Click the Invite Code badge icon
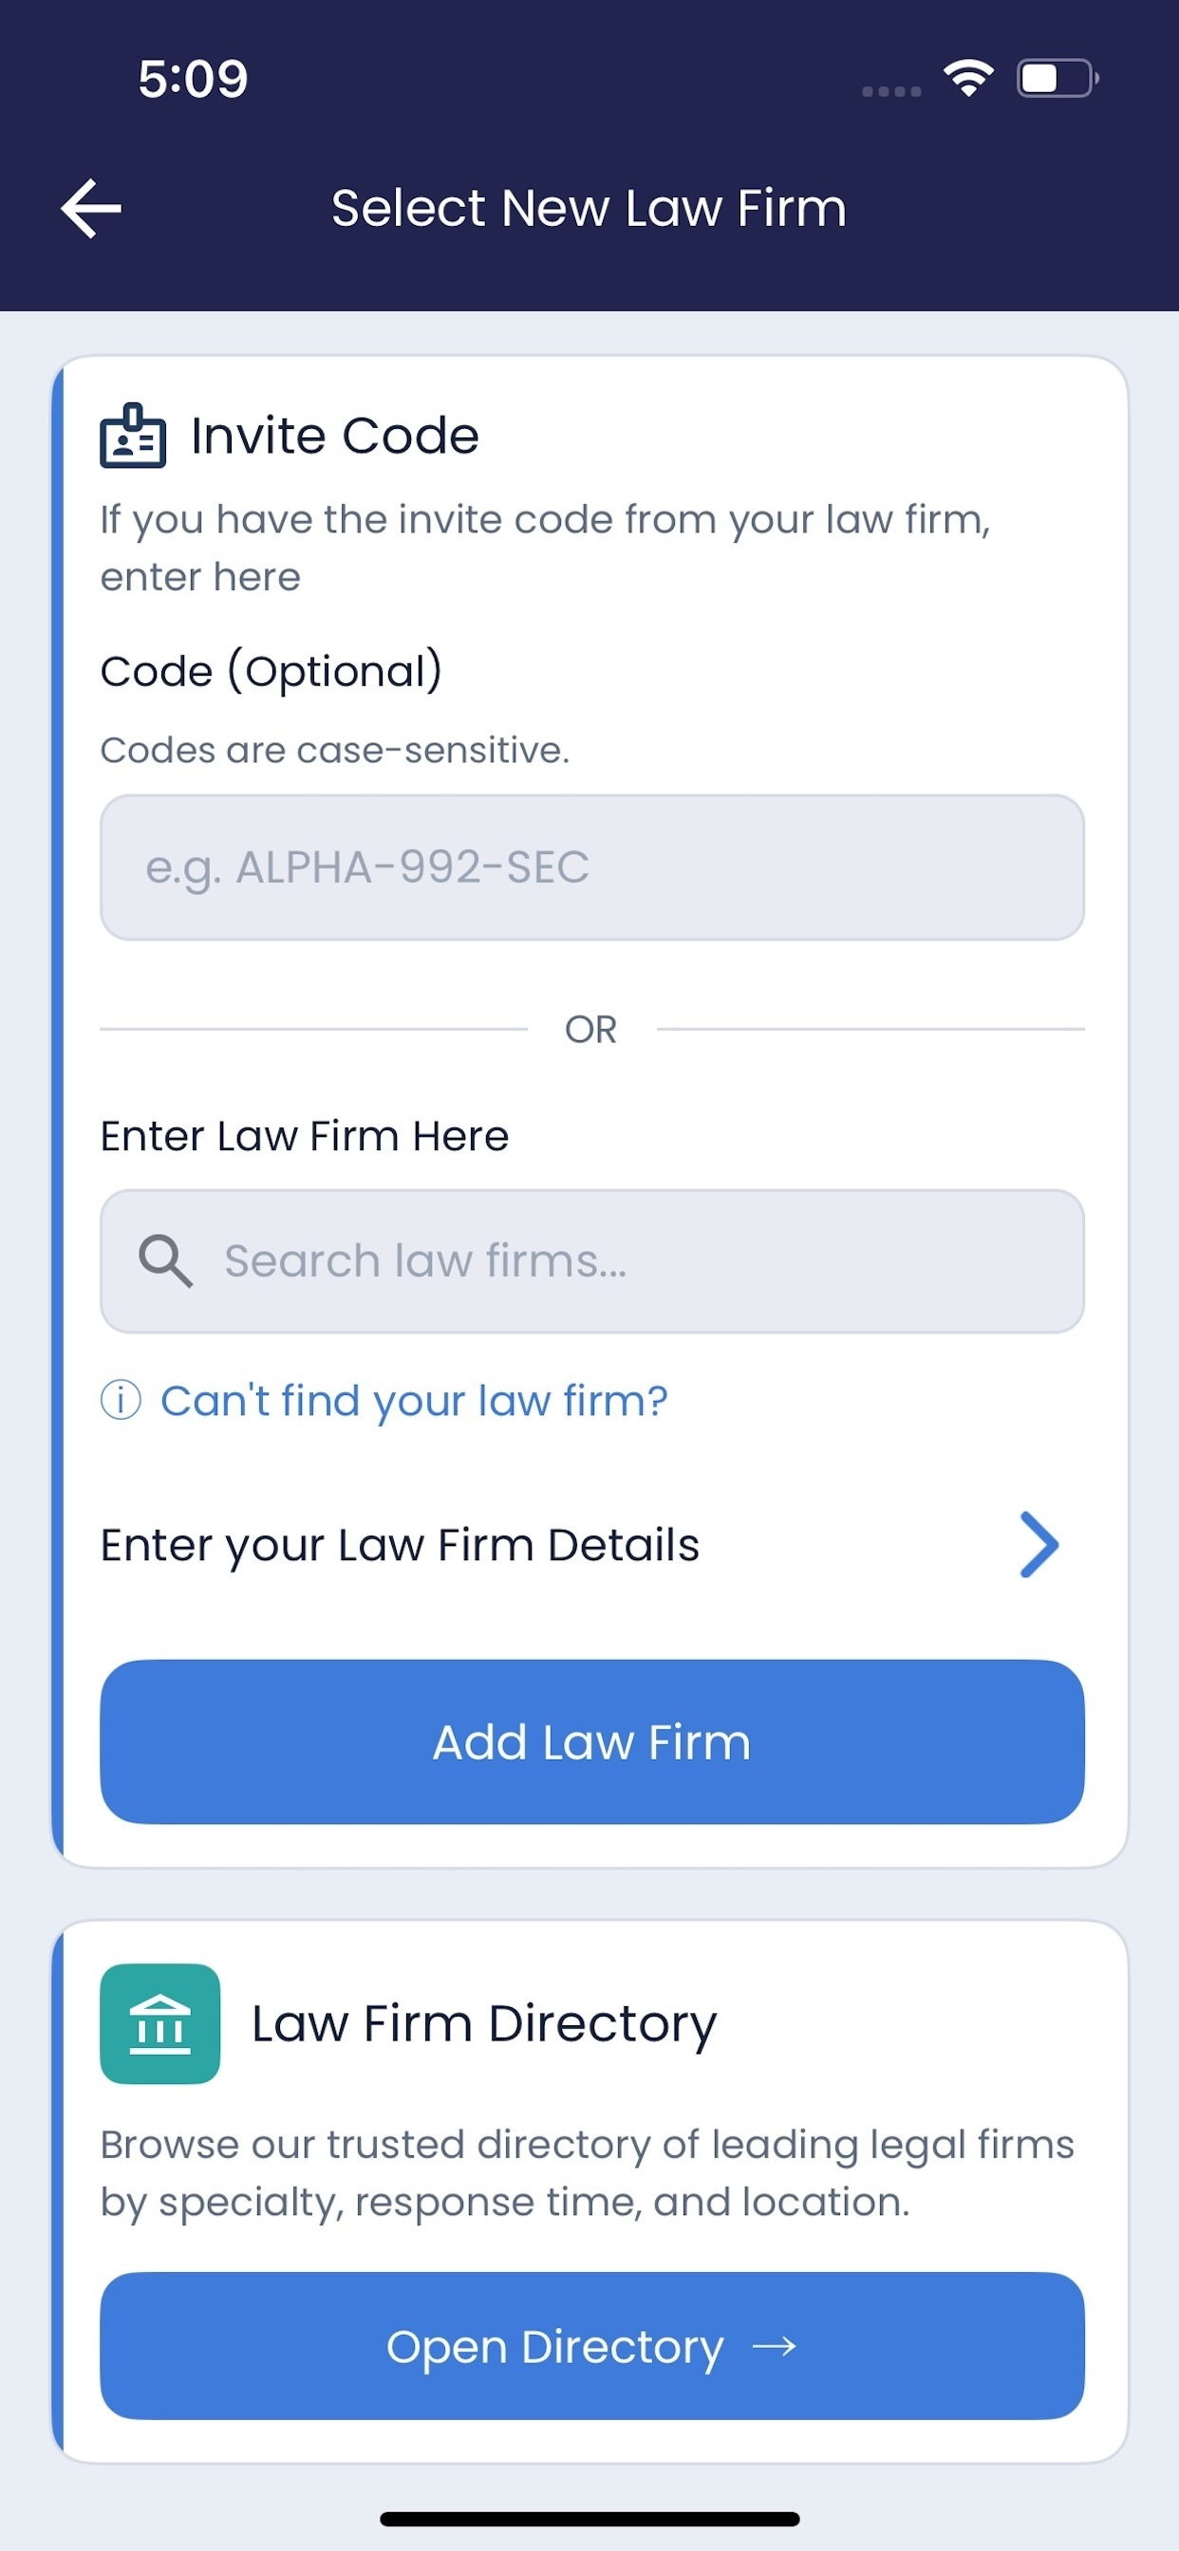Viewport: 1179px width, 2551px height. 133,435
